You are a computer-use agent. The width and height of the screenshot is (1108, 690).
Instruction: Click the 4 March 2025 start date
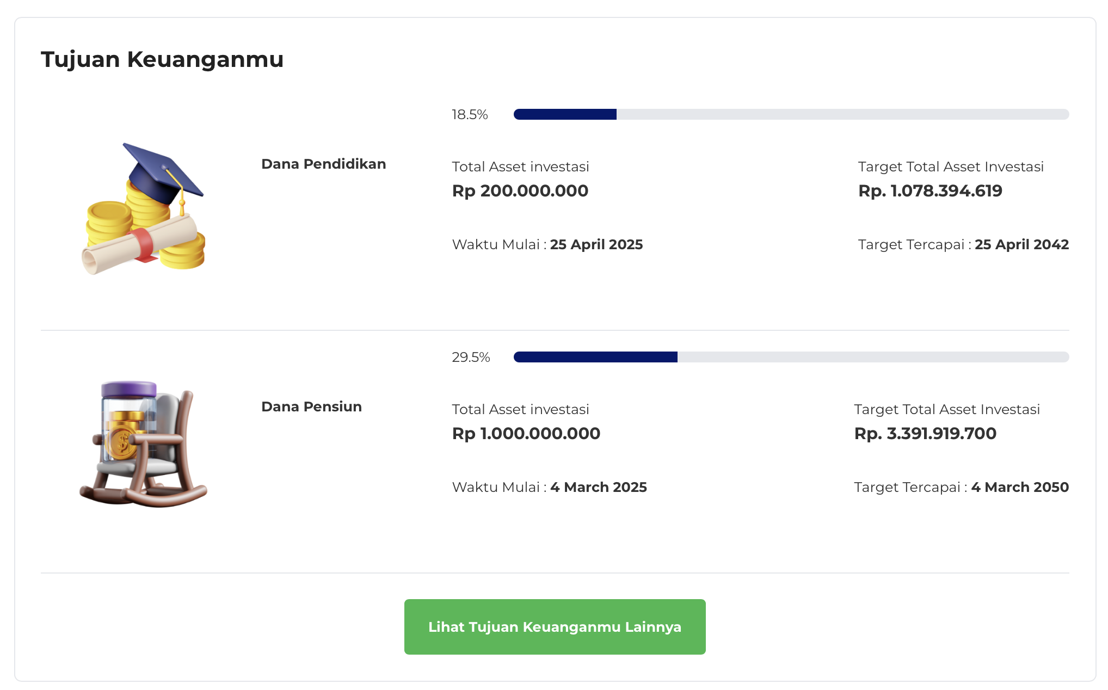pos(598,487)
